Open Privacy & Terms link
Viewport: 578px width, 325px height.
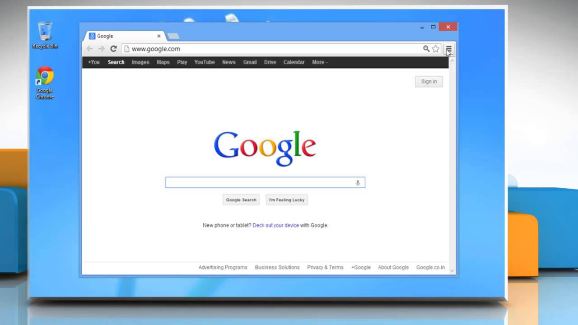click(x=325, y=267)
